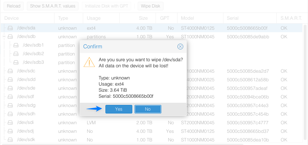This screenshot has height=145, width=308.
Task: Select the /dev/sdf row label
Action: click(x=26, y=97)
